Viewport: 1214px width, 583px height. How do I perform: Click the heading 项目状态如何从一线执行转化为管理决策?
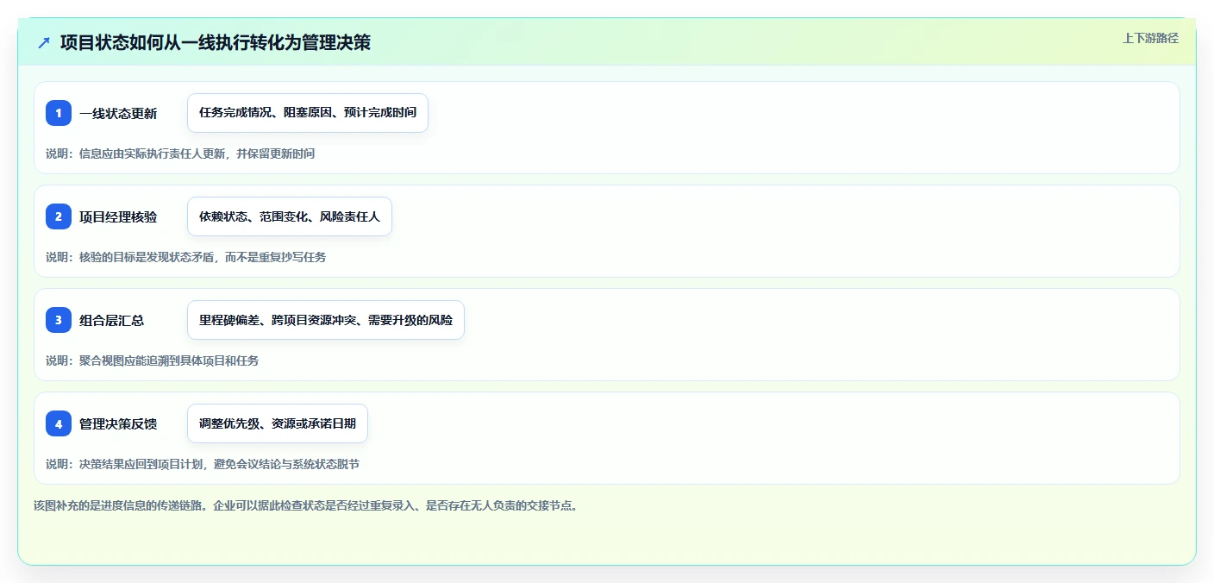click(x=216, y=42)
